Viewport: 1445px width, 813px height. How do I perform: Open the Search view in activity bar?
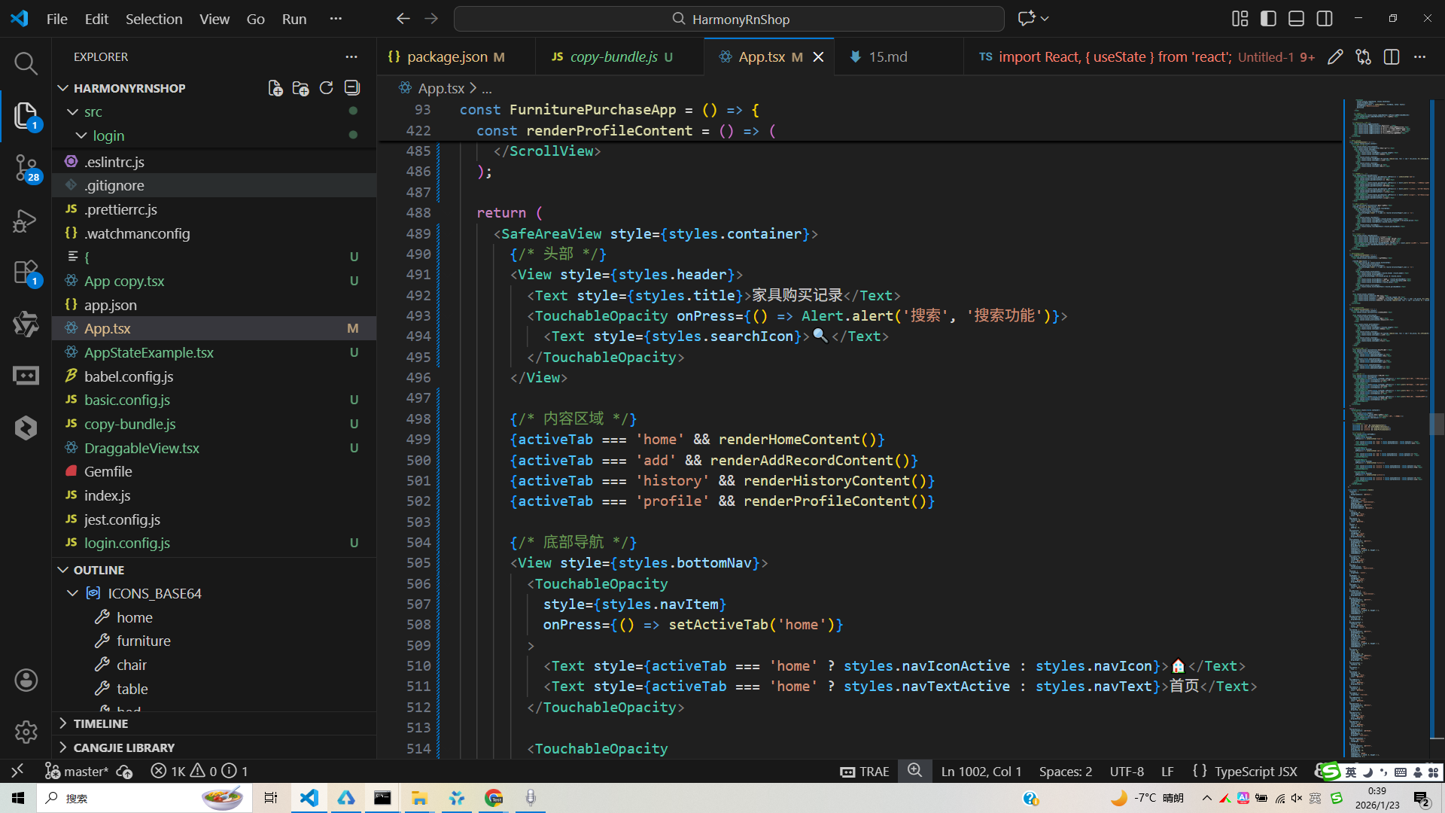pos(26,63)
